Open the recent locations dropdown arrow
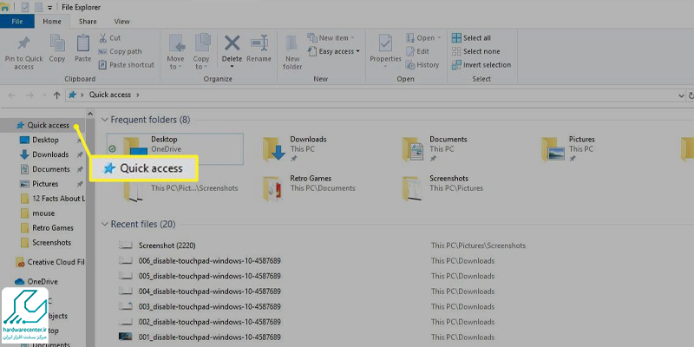 44,95
